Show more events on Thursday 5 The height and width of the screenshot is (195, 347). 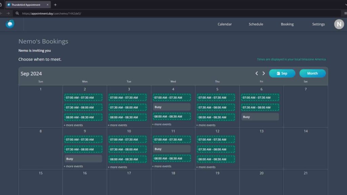pos(206,125)
